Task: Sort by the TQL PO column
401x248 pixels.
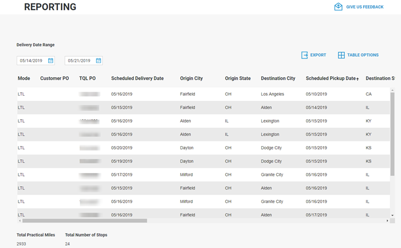Action: 87,78
